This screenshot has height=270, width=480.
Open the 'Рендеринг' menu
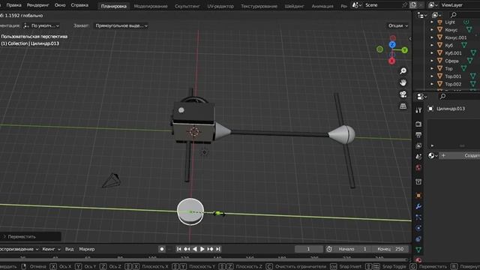[x=38, y=5]
